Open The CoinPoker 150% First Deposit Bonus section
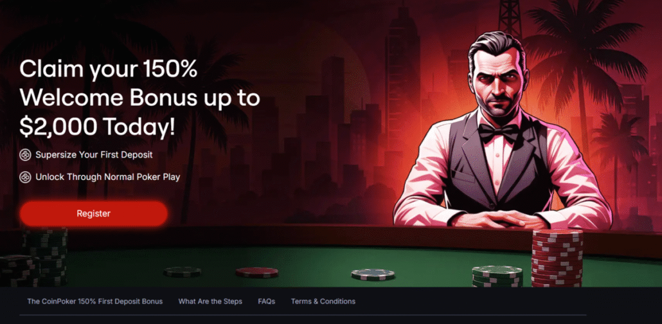The height and width of the screenshot is (324, 662). (95, 301)
